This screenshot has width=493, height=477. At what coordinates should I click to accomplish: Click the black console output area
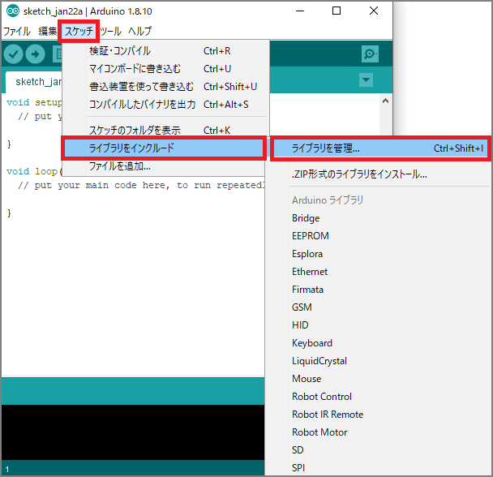[x=133, y=432]
